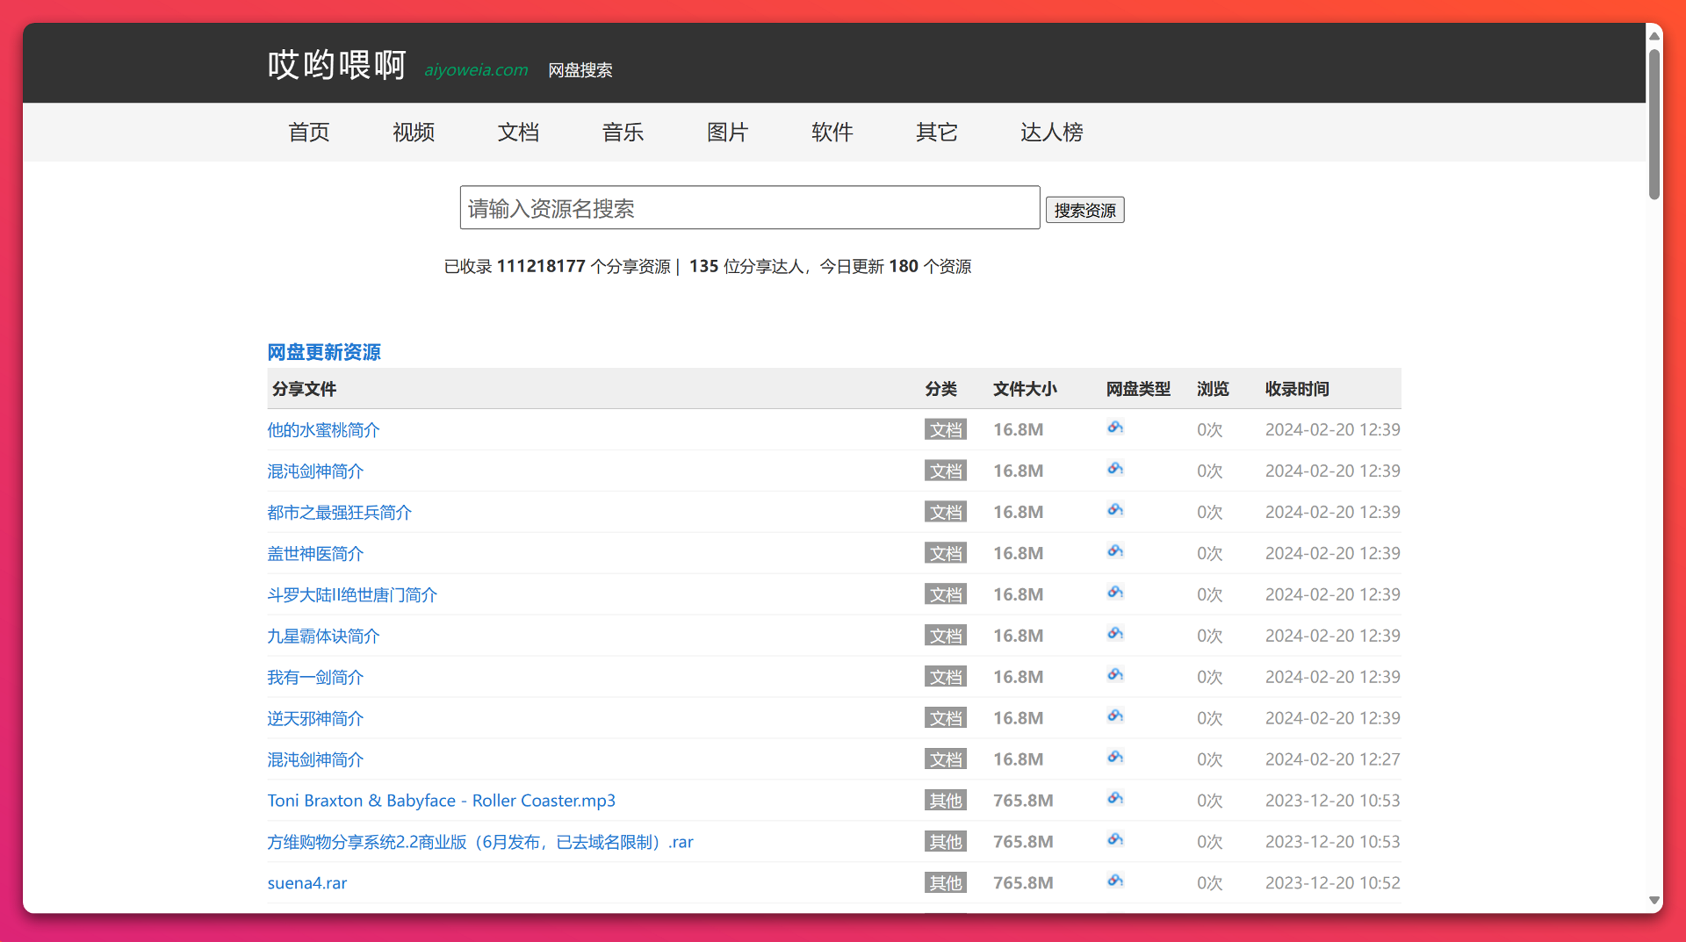Open Toni Braxton Roller Coaster.mp3 link

click(441, 801)
